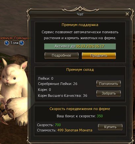Screen dimensions: 135x144
Task: Click the speed bonus value 350
Action: point(100,116)
